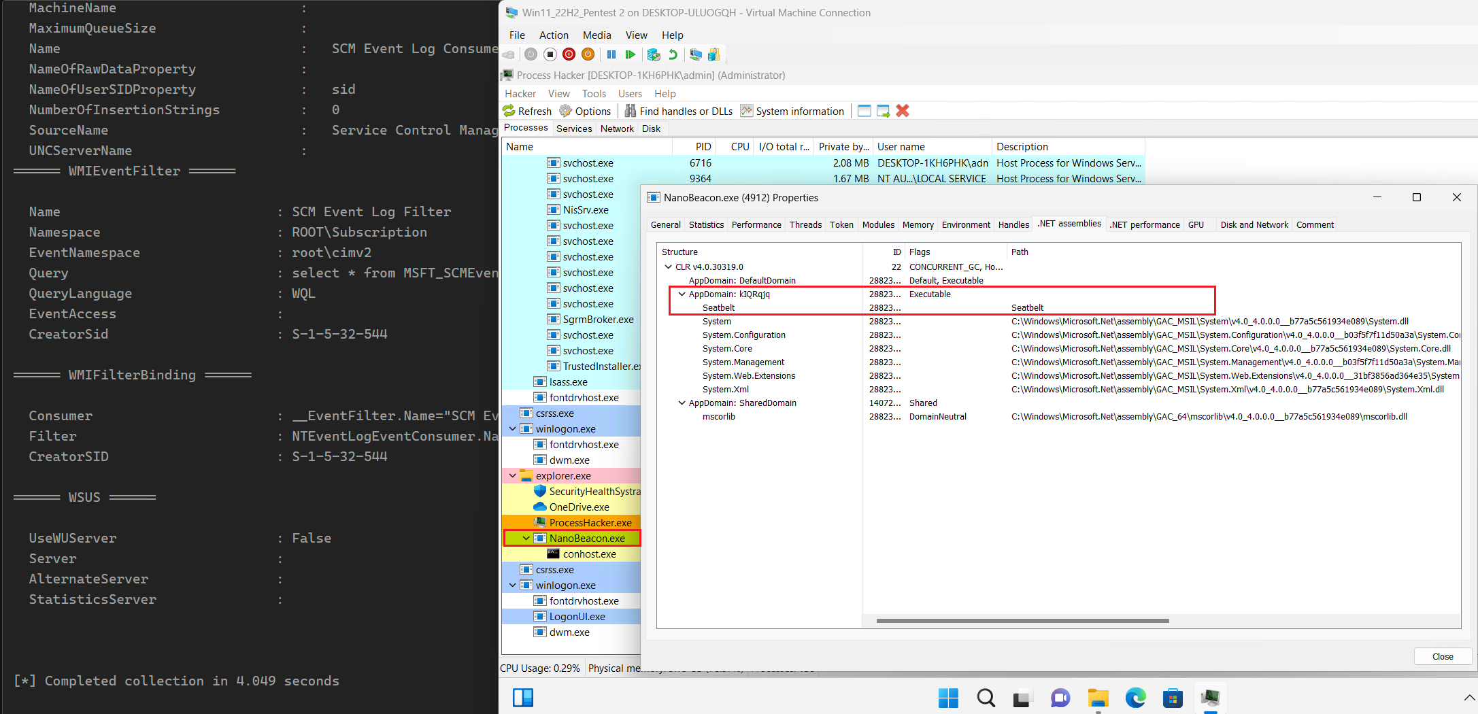Open Windows Start menu in VM taskbar
This screenshot has height=714, width=1478.
click(x=948, y=698)
